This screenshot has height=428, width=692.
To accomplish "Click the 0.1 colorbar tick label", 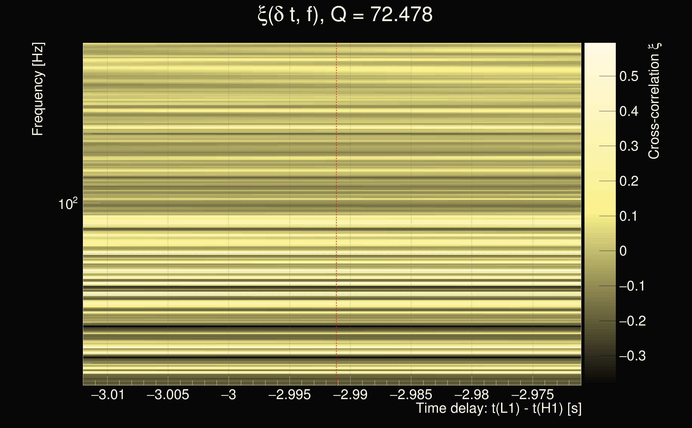I will pyautogui.click(x=629, y=216).
